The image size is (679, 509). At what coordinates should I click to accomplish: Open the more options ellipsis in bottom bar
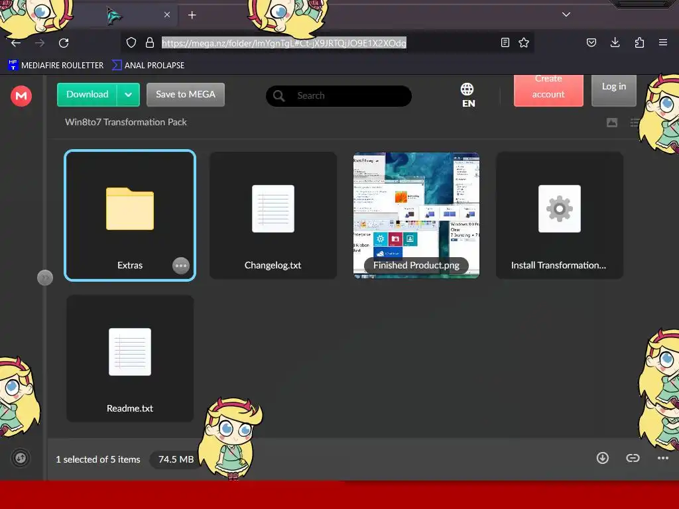point(663,458)
